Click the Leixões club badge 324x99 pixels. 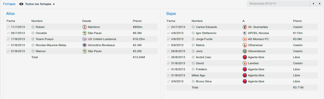coord(245,63)
